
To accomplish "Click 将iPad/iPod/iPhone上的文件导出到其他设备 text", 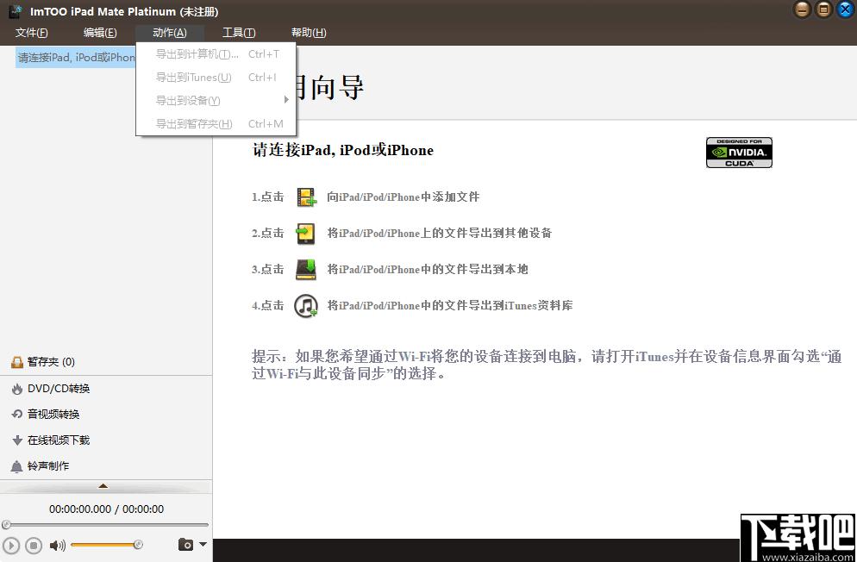I will click(440, 234).
